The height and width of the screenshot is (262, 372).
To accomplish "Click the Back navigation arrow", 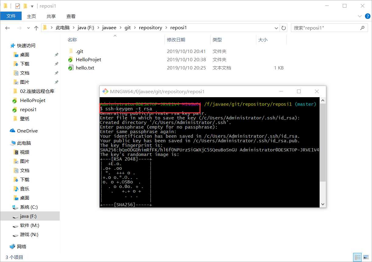I will coord(8,28).
